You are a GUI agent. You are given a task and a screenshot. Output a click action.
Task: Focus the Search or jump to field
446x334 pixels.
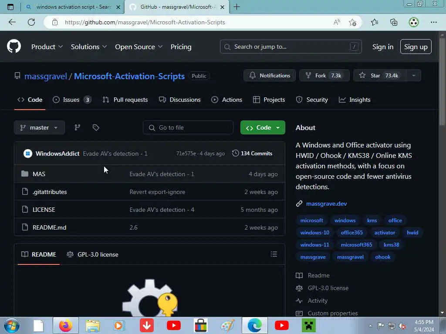291,47
